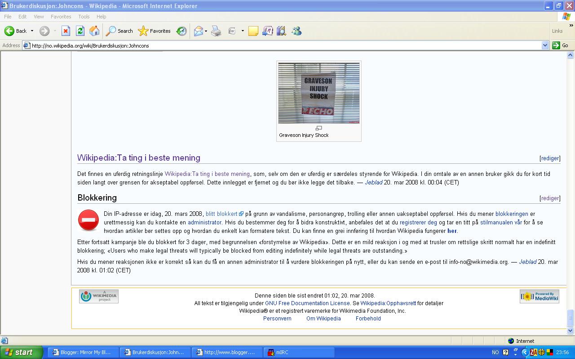Screen dimensions: 575x359
Task: Open the History clock icon
Action: (x=181, y=31)
